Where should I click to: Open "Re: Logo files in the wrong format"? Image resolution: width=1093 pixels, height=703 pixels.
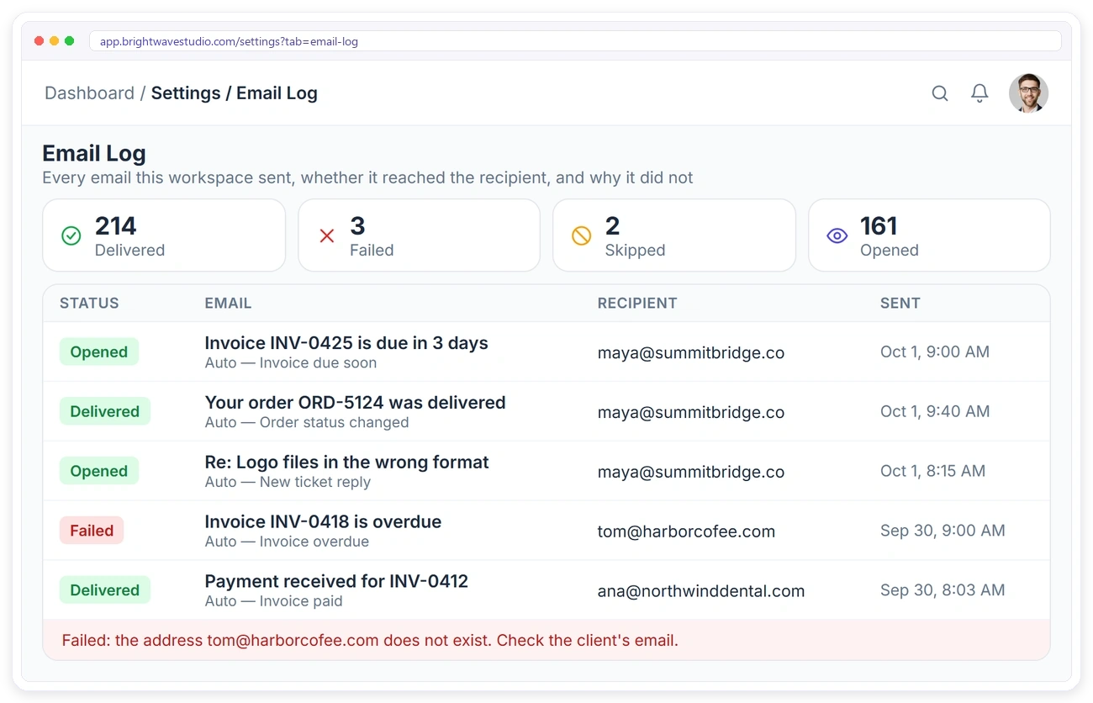pos(346,462)
